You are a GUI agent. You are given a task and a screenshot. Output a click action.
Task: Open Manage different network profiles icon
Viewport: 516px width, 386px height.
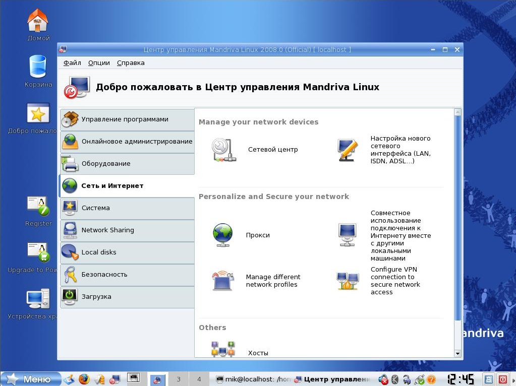(223, 281)
